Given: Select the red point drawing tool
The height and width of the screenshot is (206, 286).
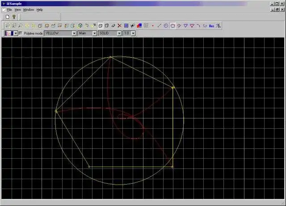Looking at the screenshot, I should click(153, 26).
